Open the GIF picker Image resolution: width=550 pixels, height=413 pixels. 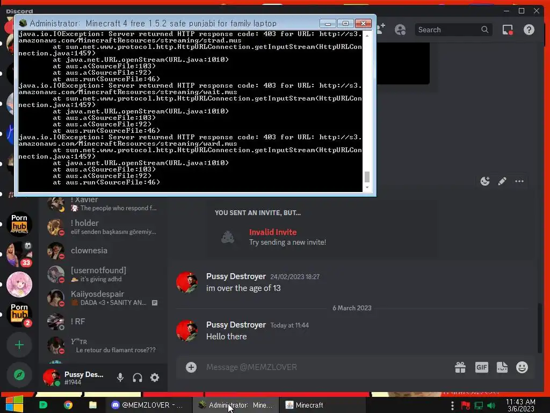tap(482, 367)
